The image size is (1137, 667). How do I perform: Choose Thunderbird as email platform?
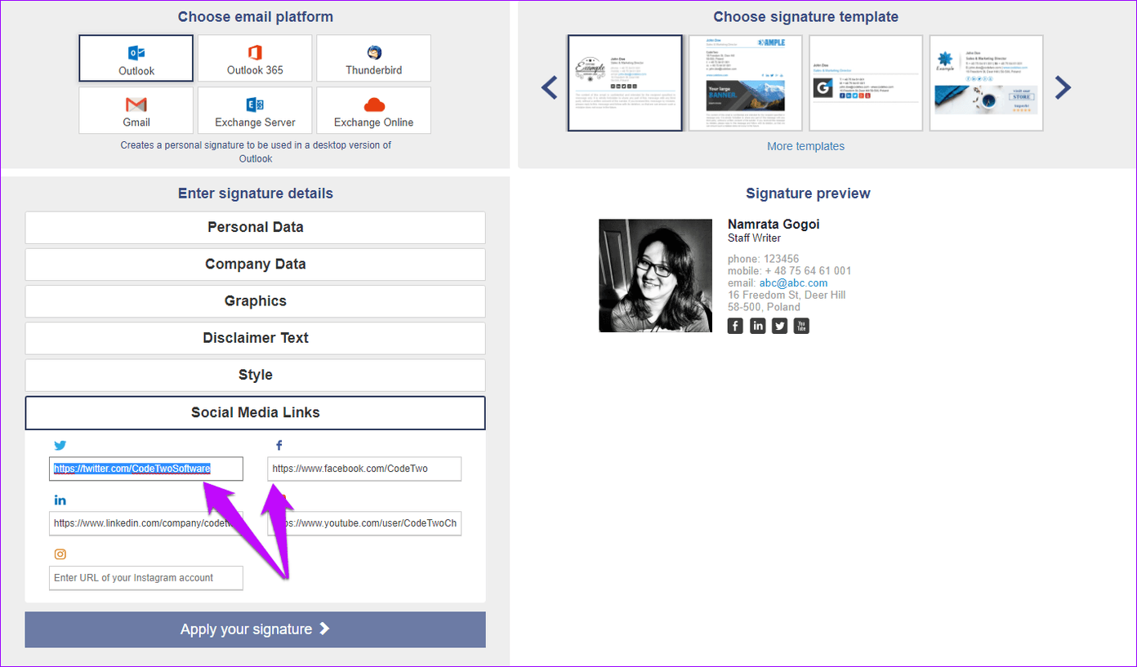coord(373,59)
